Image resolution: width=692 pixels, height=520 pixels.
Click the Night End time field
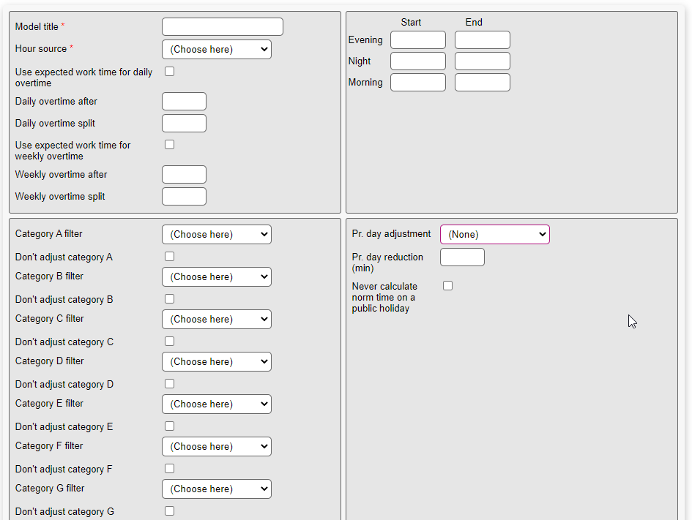pos(482,61)
